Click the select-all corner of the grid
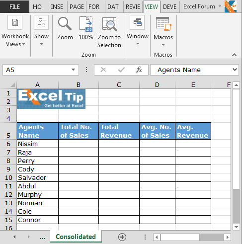Screen dimensions: 242x244 [12, 85]
